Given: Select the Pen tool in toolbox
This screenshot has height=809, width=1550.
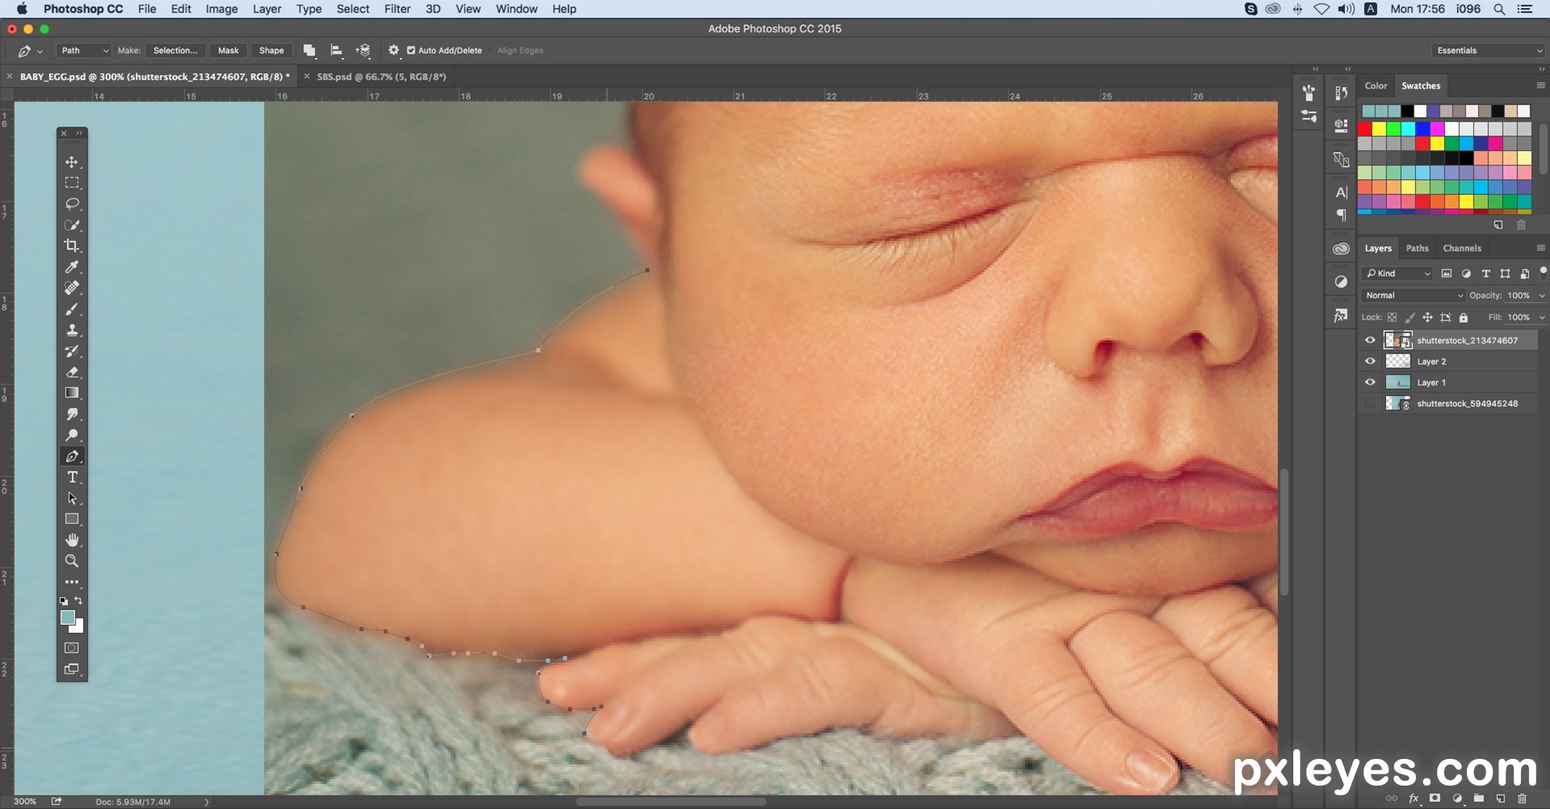Looking at the screenshot, I should pos(72,456).
